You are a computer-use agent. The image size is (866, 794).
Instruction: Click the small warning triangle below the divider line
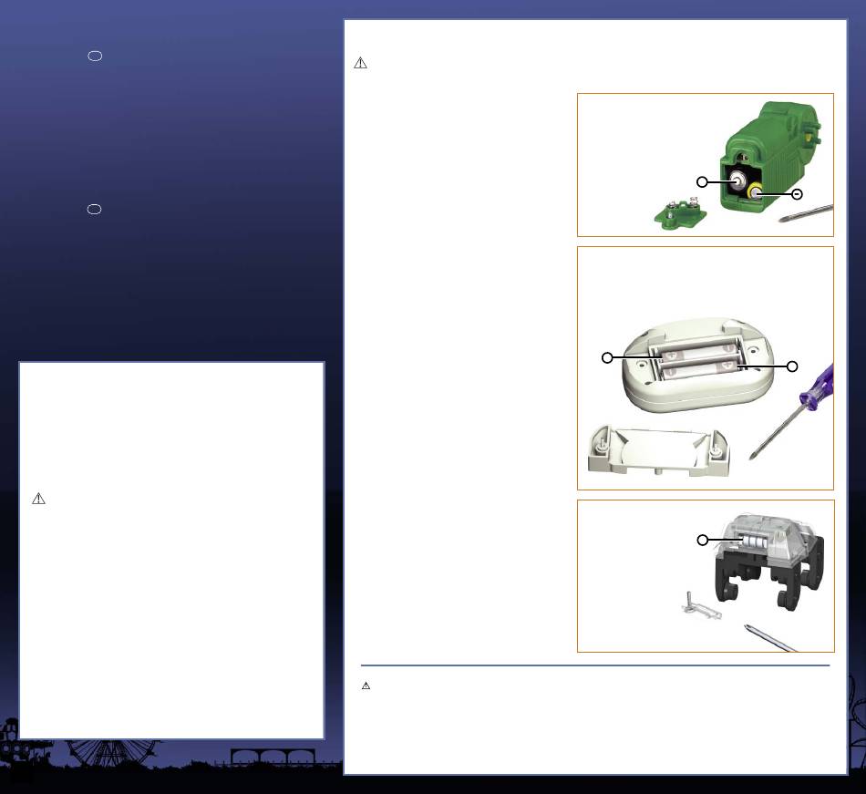coord(366,686)
